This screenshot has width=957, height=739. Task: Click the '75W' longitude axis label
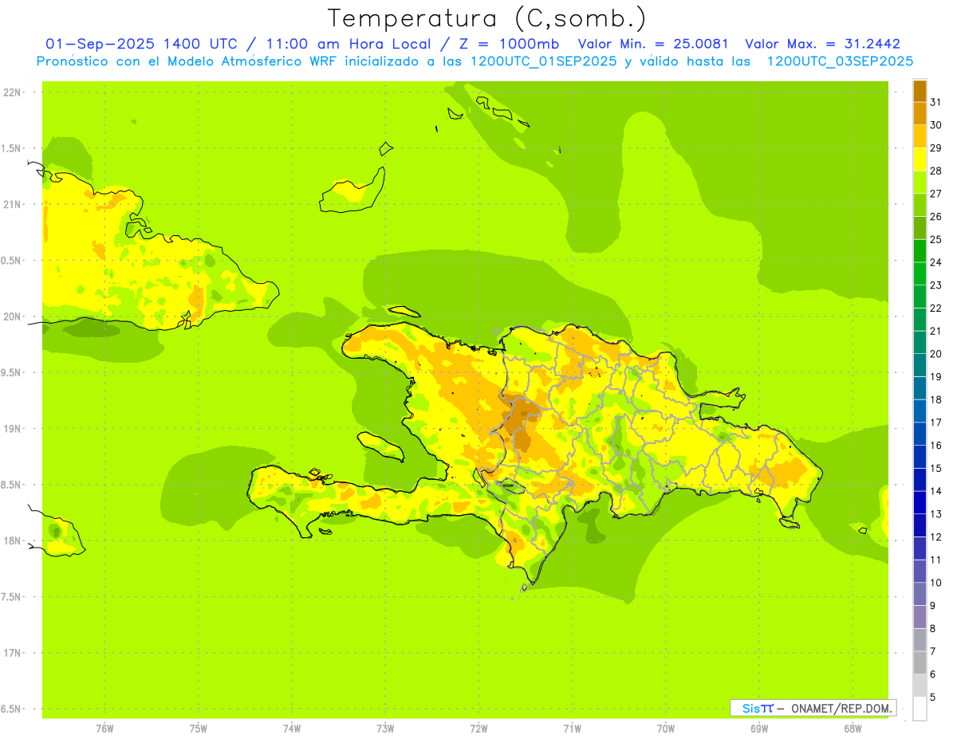pyautogui.click(x=198, y=728)
